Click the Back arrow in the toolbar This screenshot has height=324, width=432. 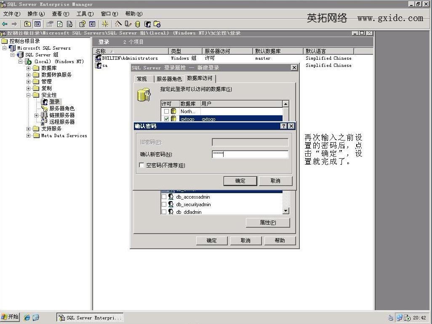coord(5,24)
